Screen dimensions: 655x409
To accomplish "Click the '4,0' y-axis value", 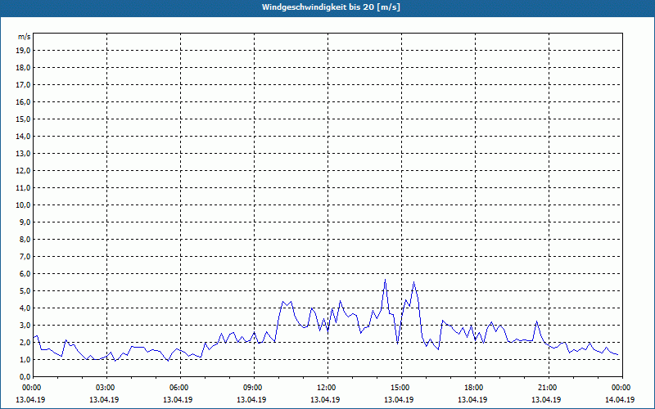I will point(25,308).
